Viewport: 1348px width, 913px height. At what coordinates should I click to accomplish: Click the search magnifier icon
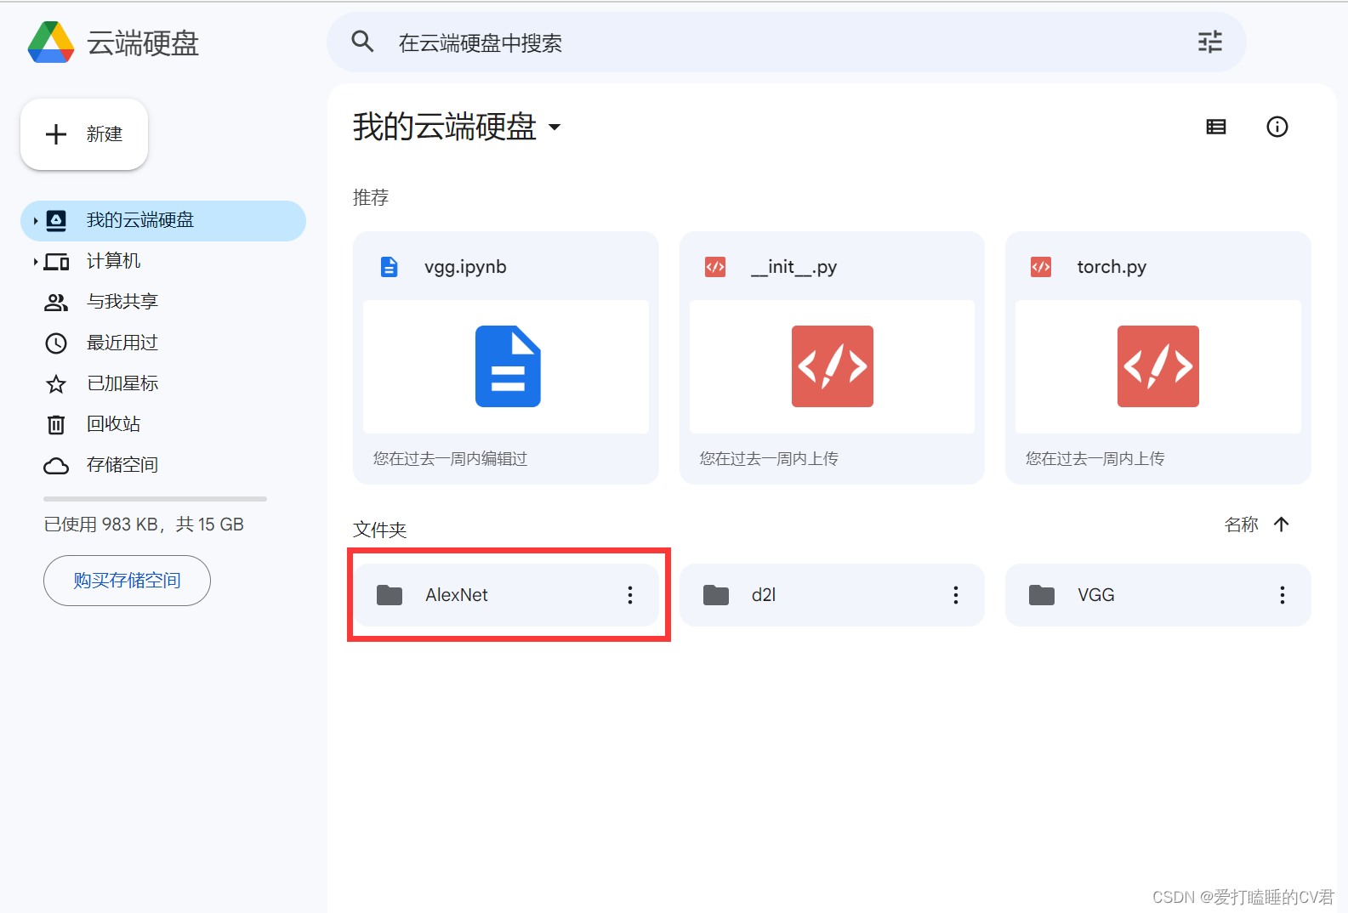(x=363, y=42)
